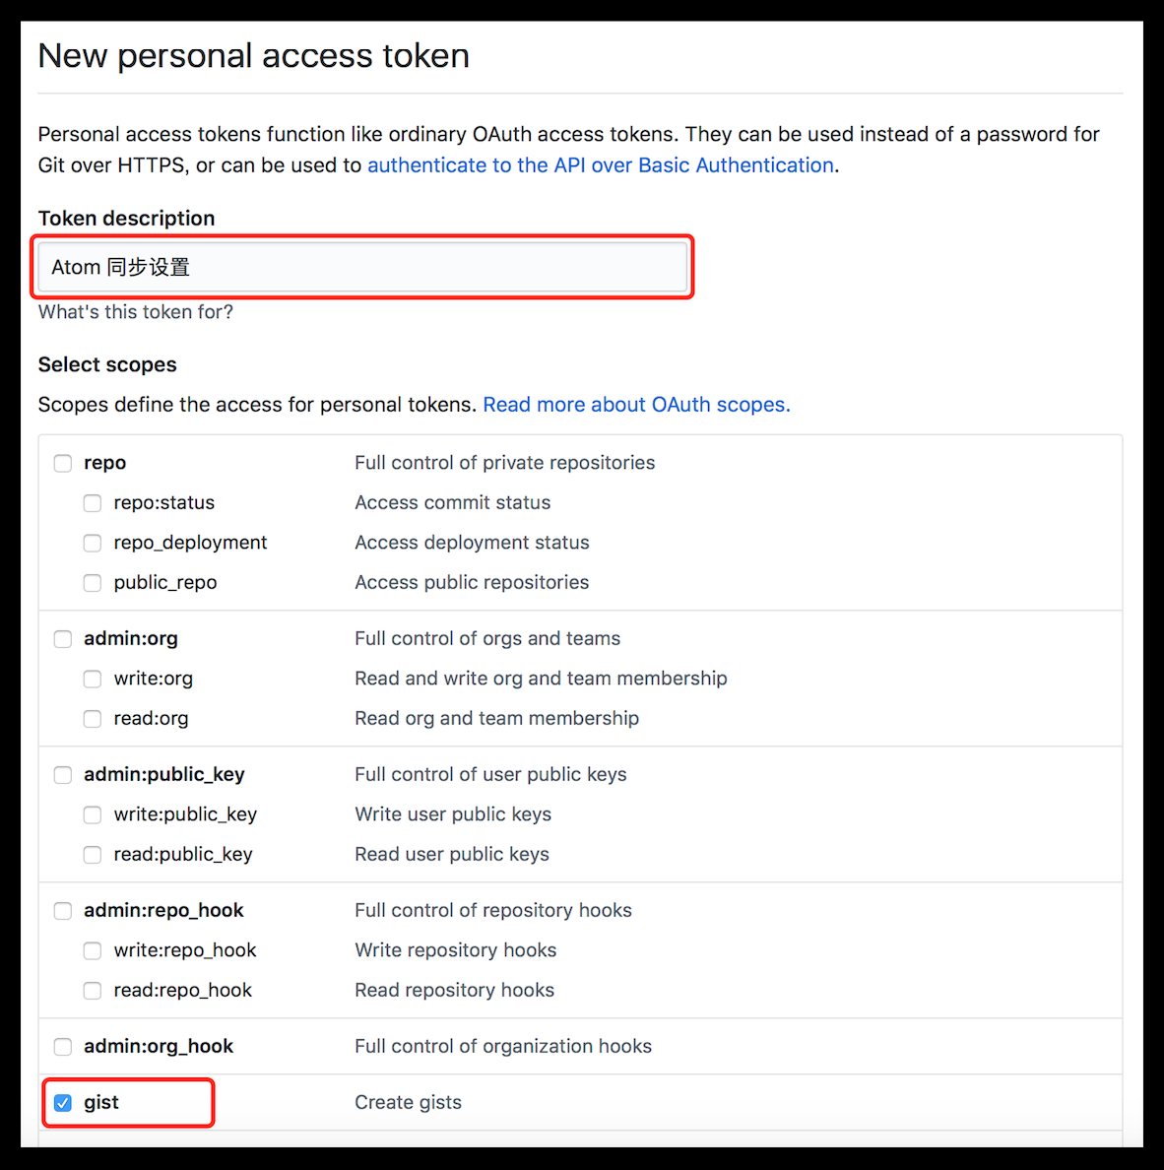Click the Token description text field
The image size is (1164, 1170).
coord(362,267)
